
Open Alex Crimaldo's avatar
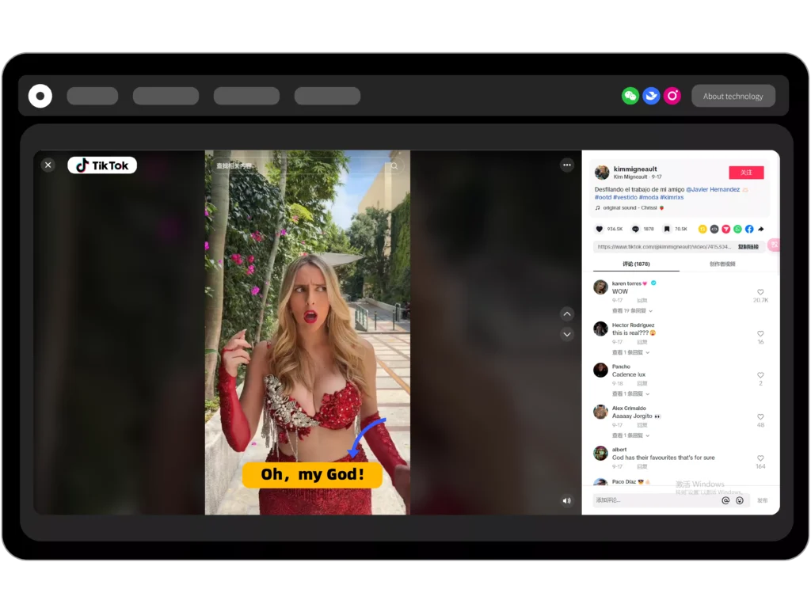(600, 412)
